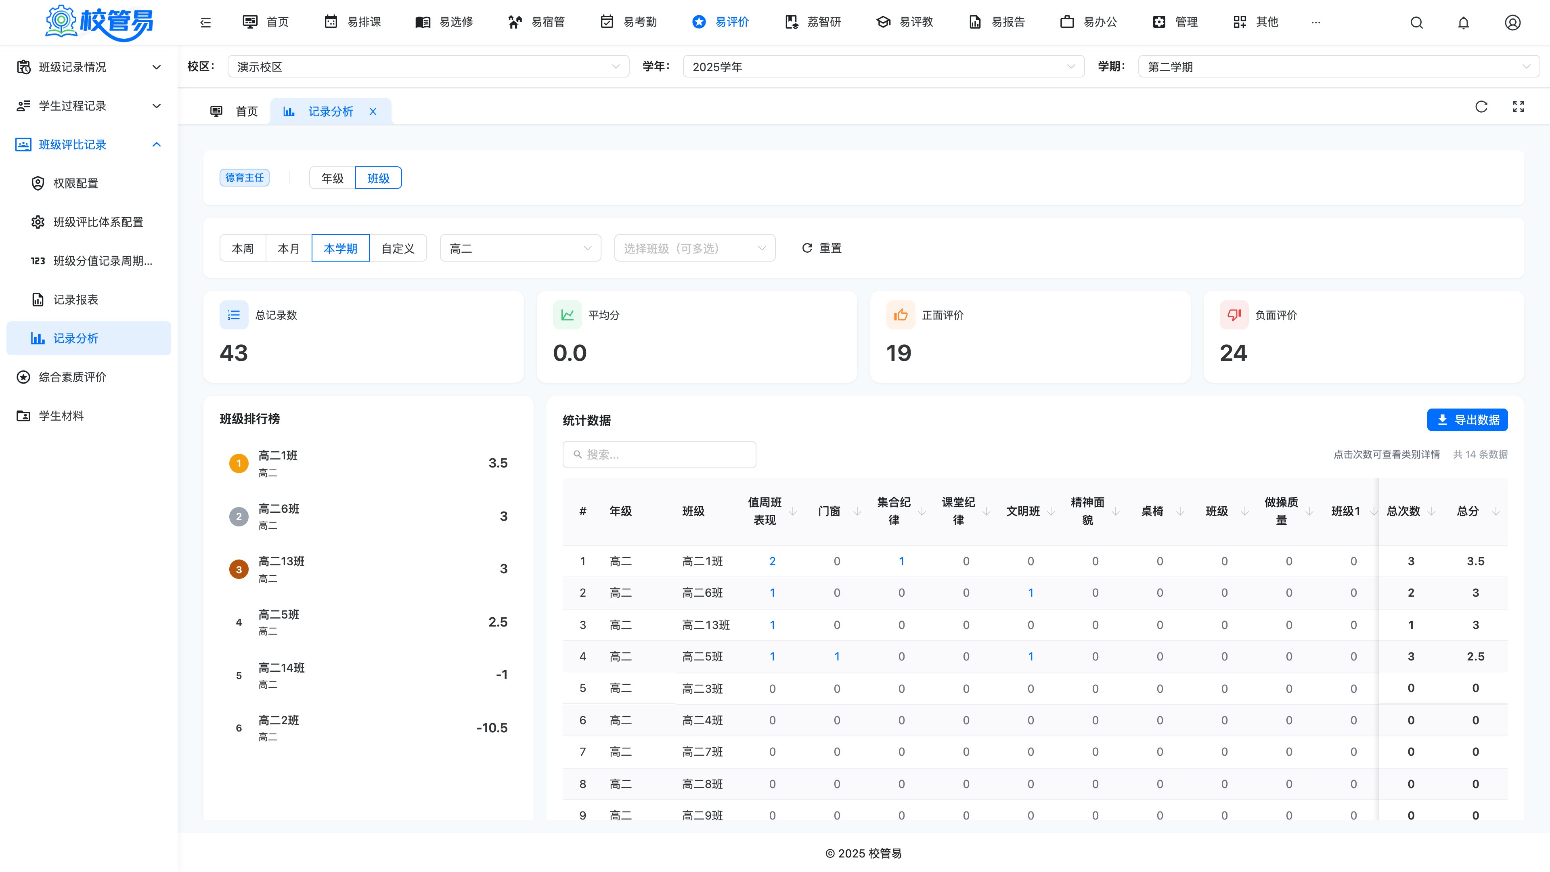Sort by 做操质量 column arrow
Screen dimensions: 1550x872
coord(1309,511)
